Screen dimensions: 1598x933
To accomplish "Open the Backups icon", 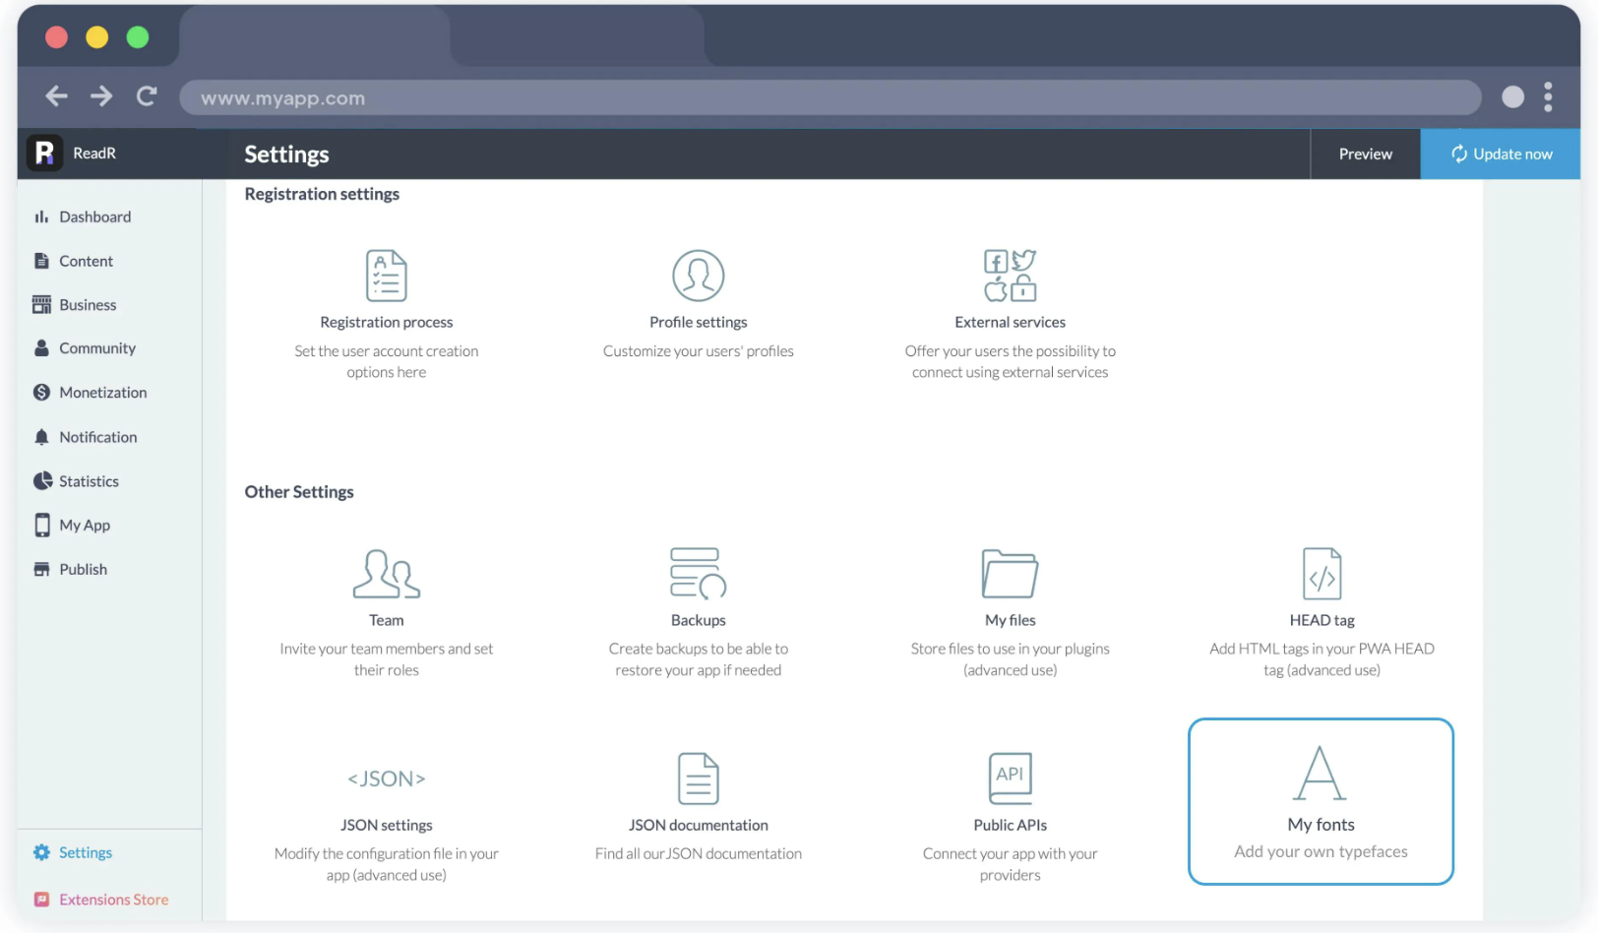I will tap(698, 574).
